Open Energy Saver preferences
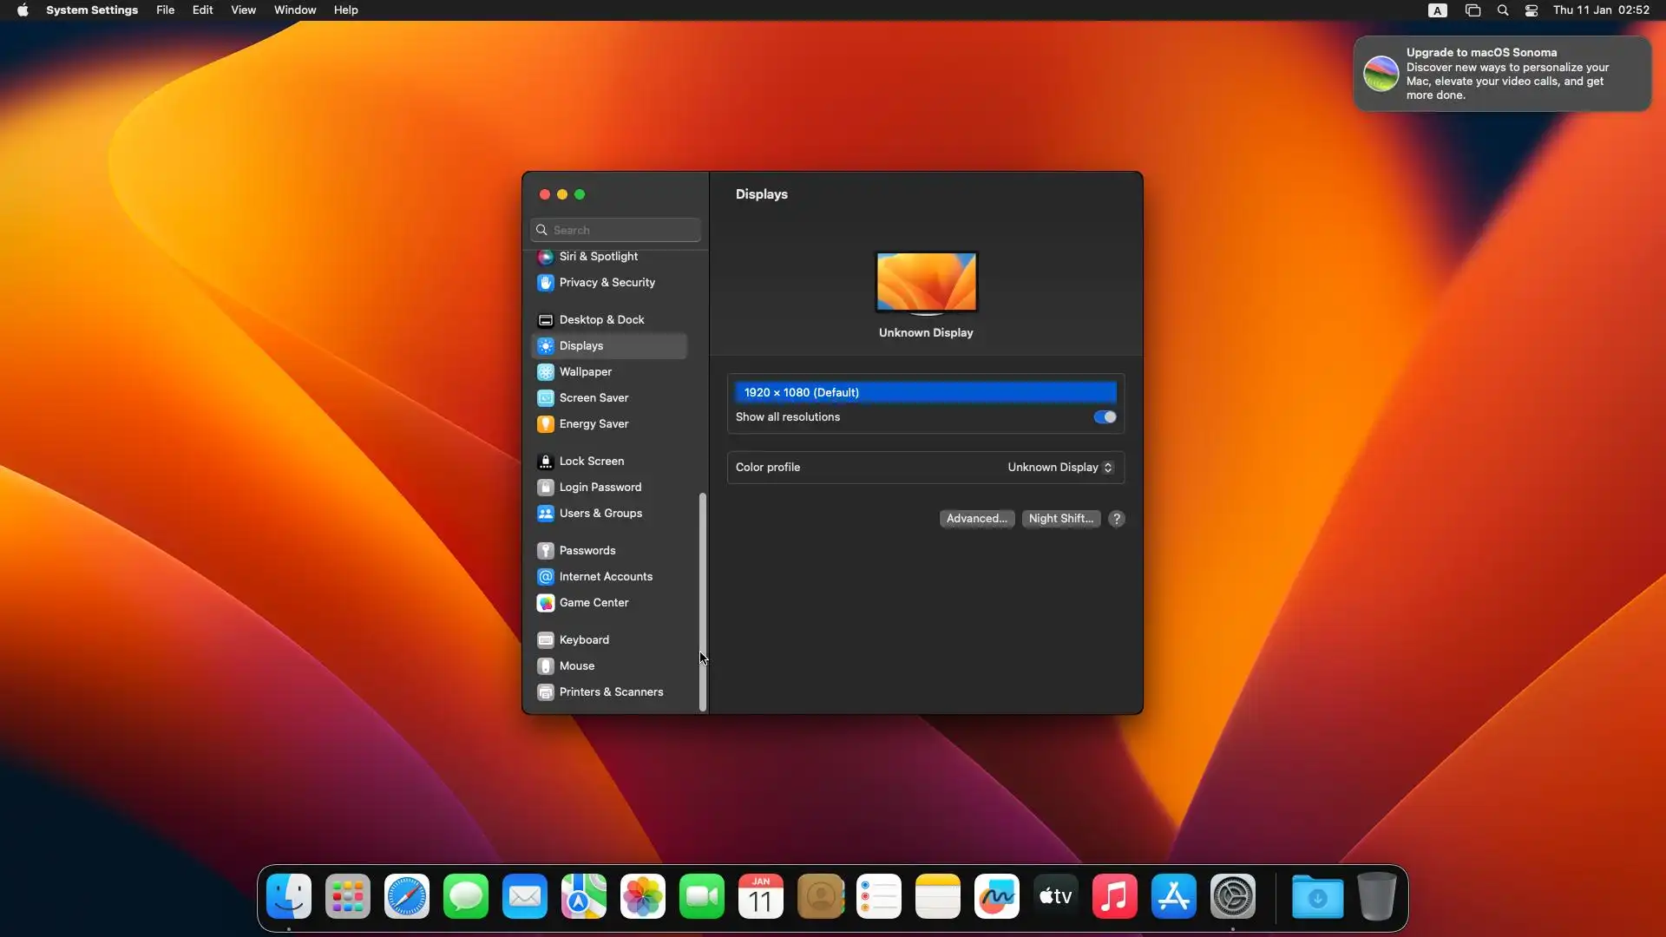The image size is (1666, 937). 594,423
